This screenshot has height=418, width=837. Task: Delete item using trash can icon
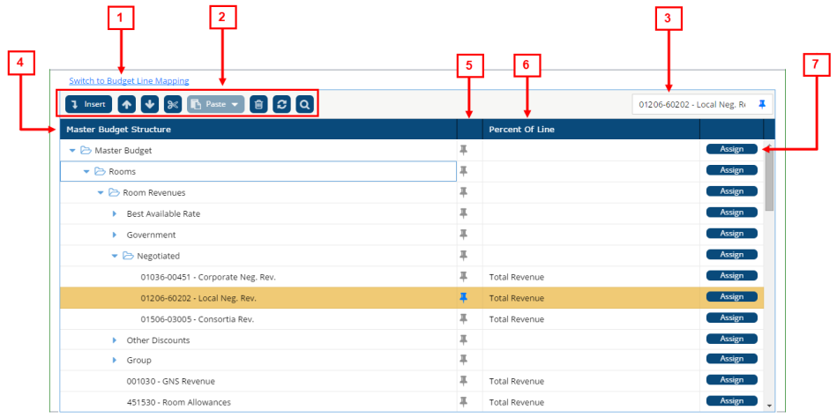[x=258, y=104]
